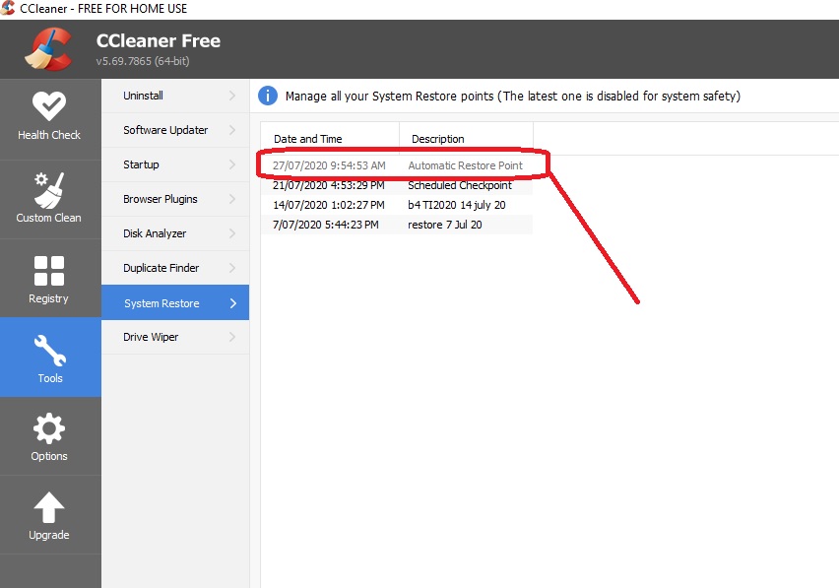The height and width of the screenshot is (588, 839).
Task: Open the Uninstall tool
Action: [175, 96]
